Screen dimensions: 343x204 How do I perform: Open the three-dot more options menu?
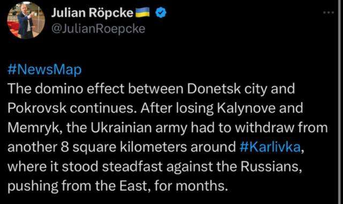point(329,13)
